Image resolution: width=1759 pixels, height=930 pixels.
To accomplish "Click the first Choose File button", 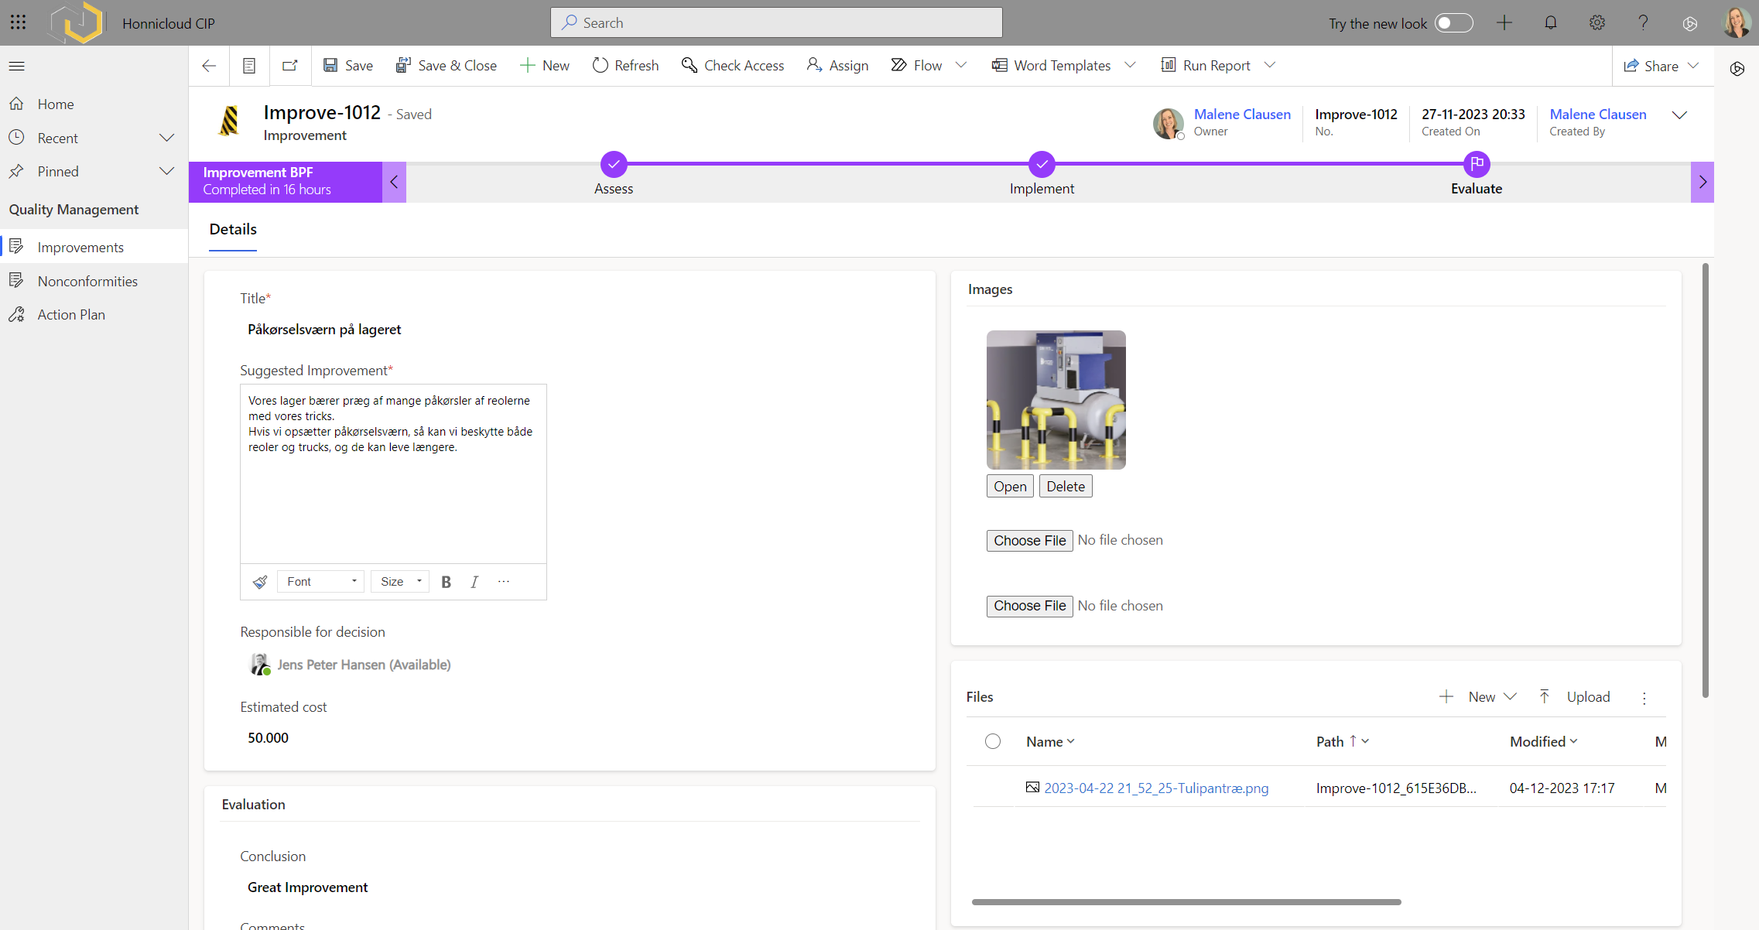I will point(1029,541).
